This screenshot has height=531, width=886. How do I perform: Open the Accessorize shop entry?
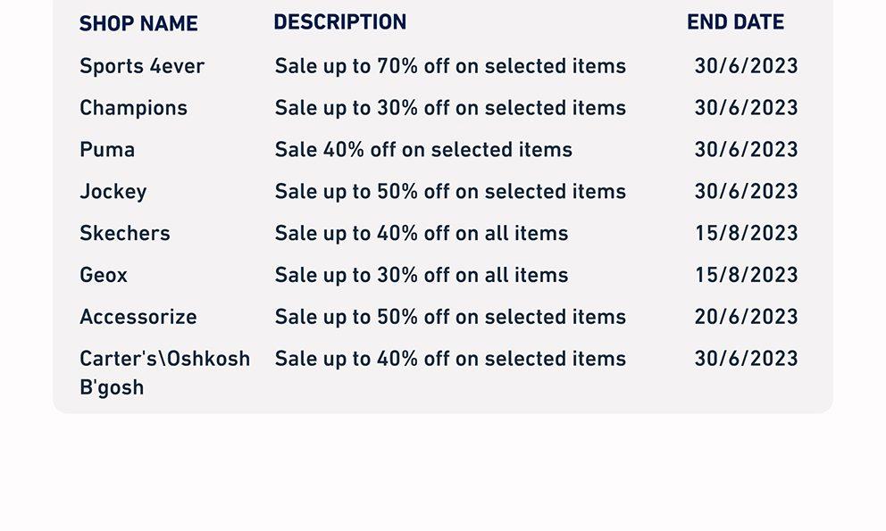coord(138,317)
